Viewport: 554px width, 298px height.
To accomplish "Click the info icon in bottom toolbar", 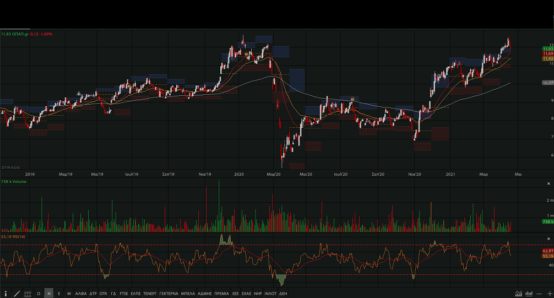I will pos(6,294).
